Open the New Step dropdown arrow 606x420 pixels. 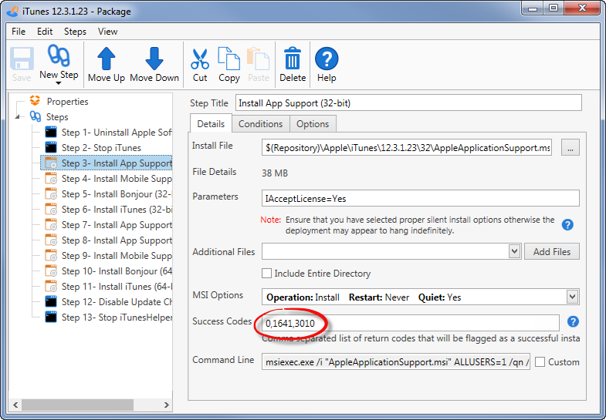[59, 83]
